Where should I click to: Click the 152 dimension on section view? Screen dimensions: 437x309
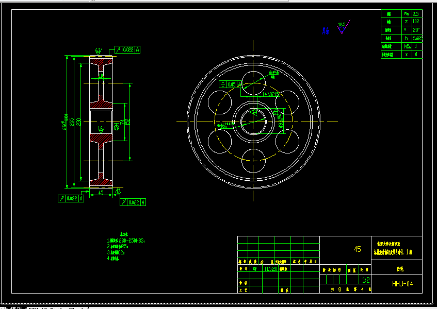point(127,122)
